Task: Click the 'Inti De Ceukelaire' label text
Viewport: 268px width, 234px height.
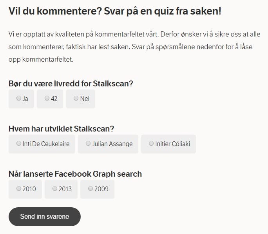Action: point(46,144)
